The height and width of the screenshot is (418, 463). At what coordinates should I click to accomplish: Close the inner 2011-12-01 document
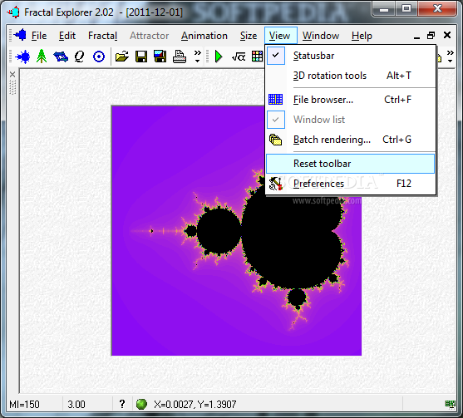click(447, 35)
